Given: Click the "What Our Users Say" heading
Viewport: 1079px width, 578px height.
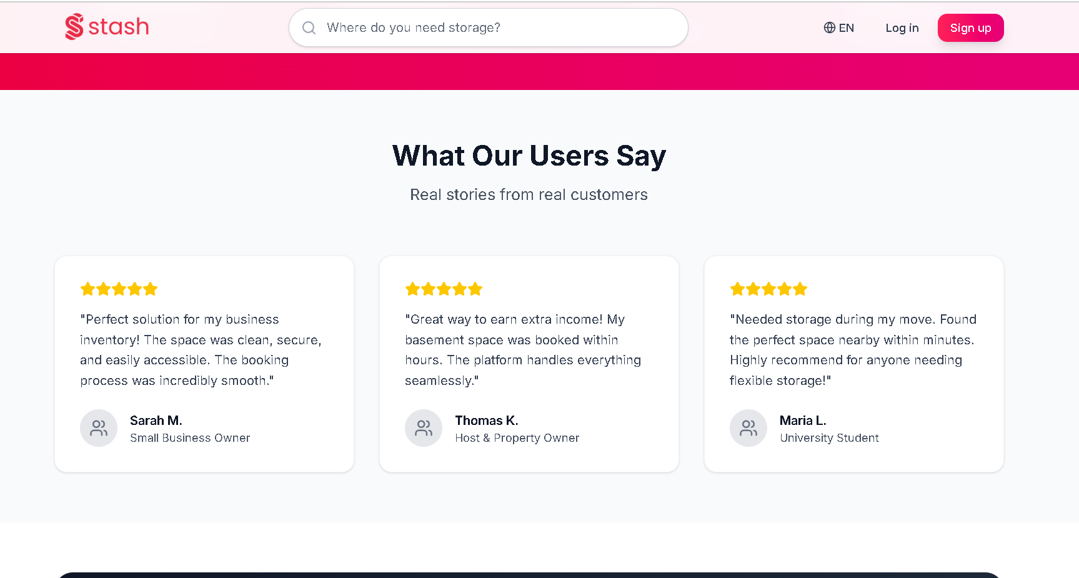Looking at the screenshot, I should [x=529, y=156].
